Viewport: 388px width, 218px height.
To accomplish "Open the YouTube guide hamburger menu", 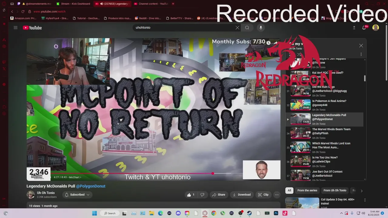I will pos(15,28).
